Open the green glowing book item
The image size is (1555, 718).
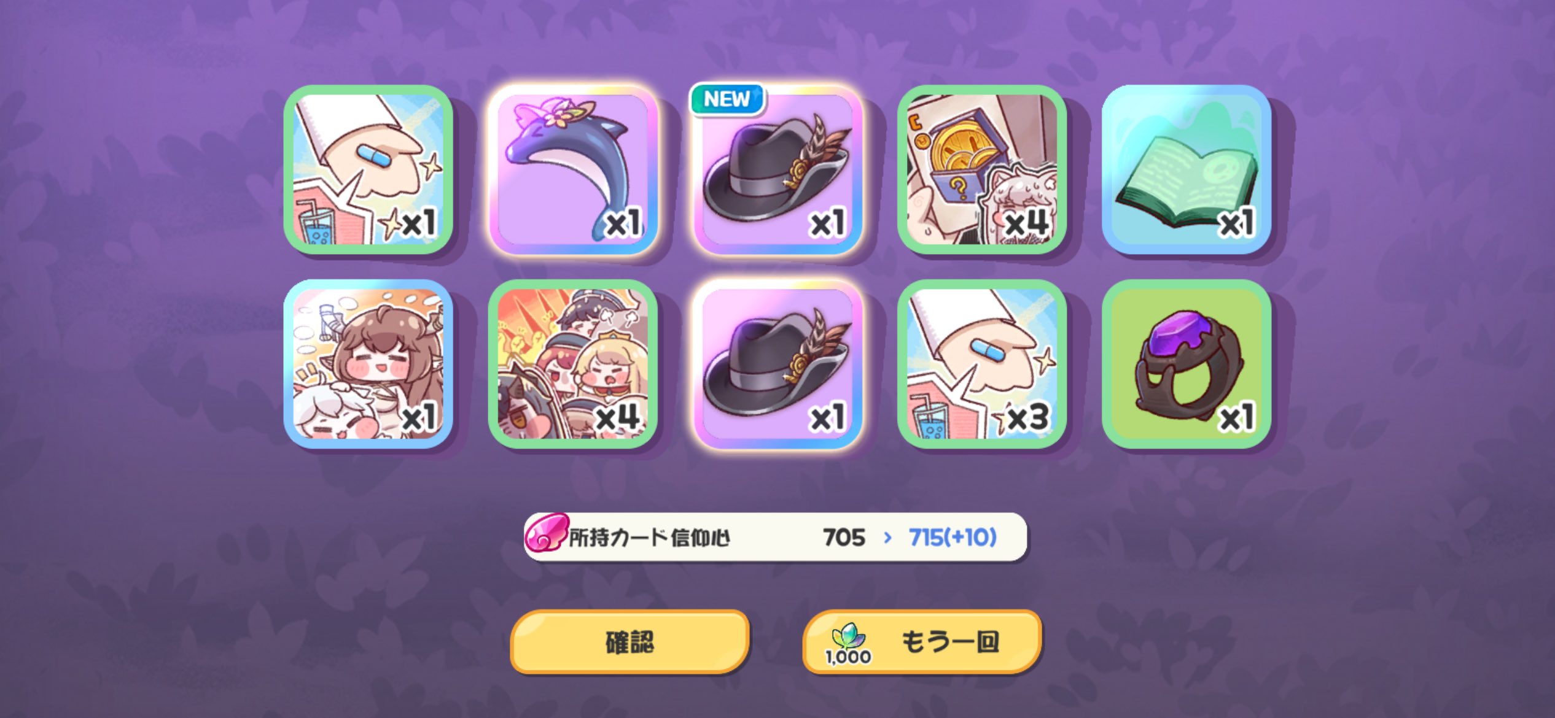point(1187,169)
